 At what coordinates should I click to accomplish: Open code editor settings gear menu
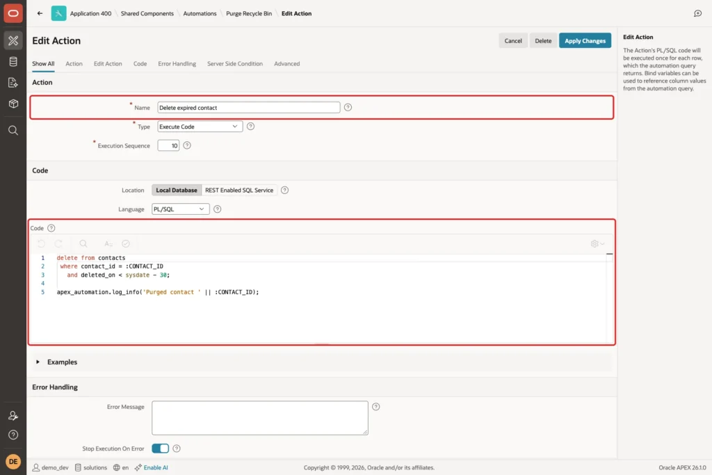(597, 243)
